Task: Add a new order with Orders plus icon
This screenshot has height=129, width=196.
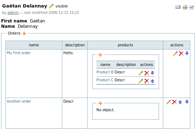Action: point(24,33)
